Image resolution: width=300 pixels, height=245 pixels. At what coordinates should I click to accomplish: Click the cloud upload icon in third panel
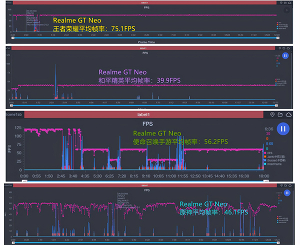click(289, 114)
